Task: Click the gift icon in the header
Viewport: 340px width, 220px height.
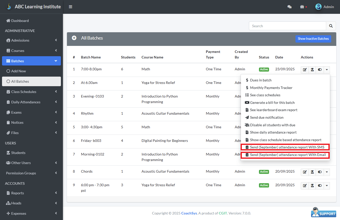Action: (x=302, y=7)
